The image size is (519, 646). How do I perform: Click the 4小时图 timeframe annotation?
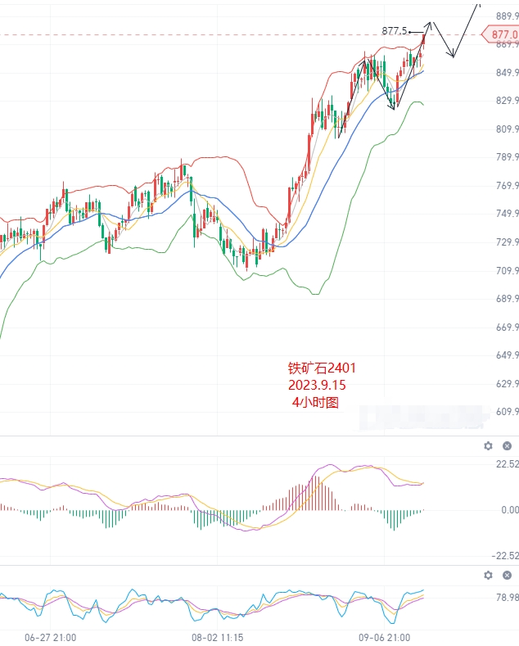pos(315,402)
